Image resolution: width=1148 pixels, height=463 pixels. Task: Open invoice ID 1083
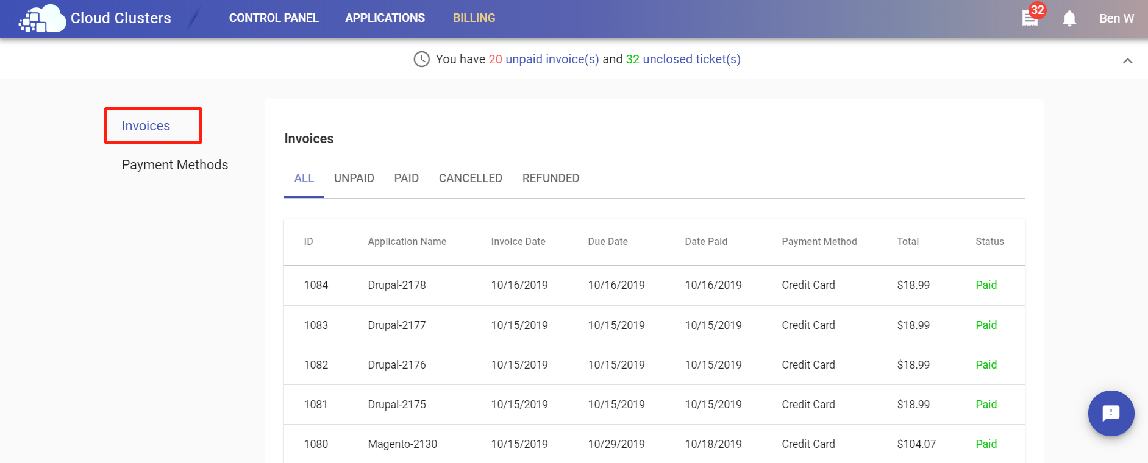click(x=316, y=325)
